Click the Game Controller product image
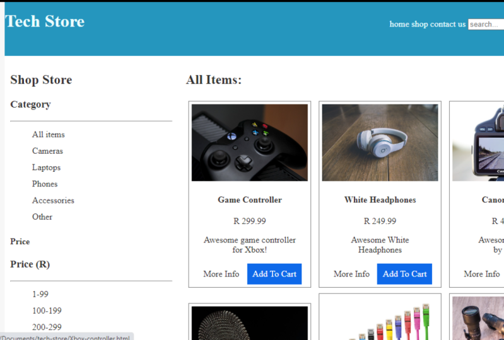Viewport: 504px width, 340px height. pos(249,142)
